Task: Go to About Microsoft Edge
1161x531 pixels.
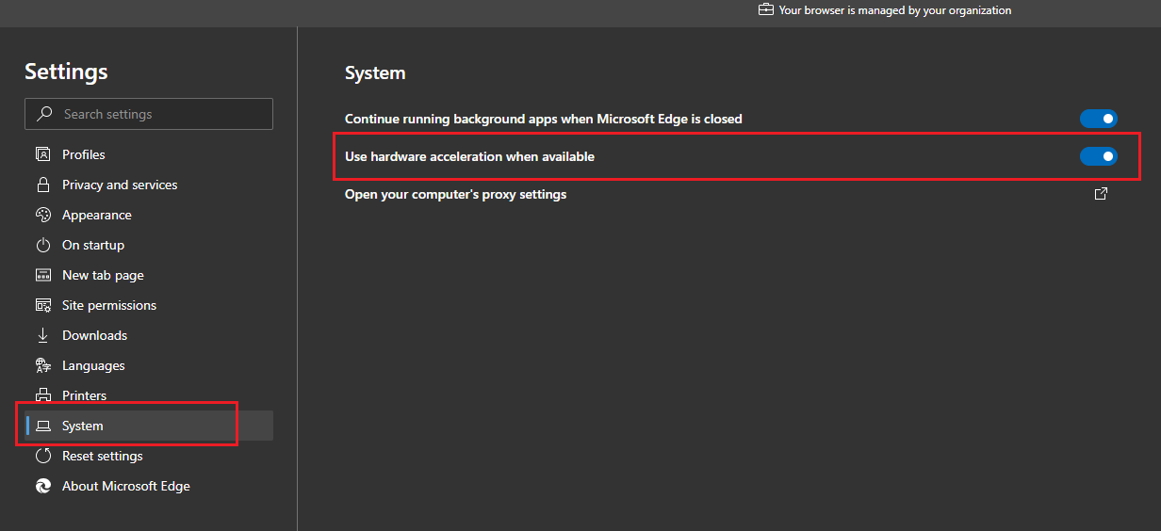Action: (x=125, y=486)
